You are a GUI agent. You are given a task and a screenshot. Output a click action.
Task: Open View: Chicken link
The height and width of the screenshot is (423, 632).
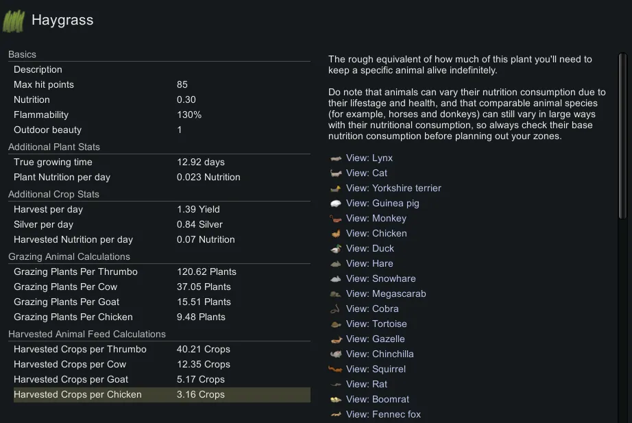[376, 234]
